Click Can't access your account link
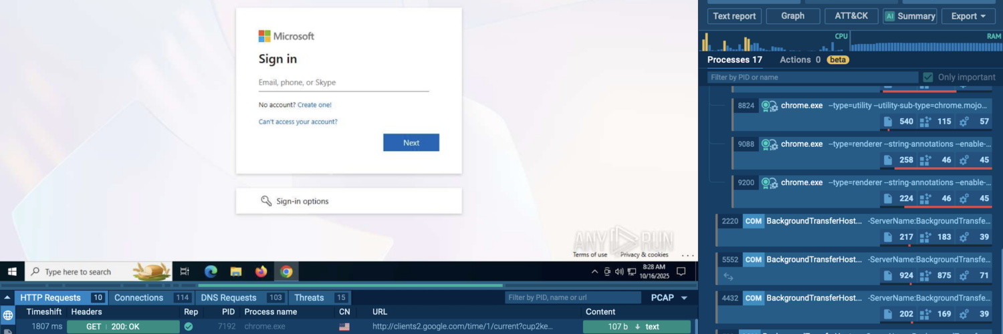 (x=298, y=122)
